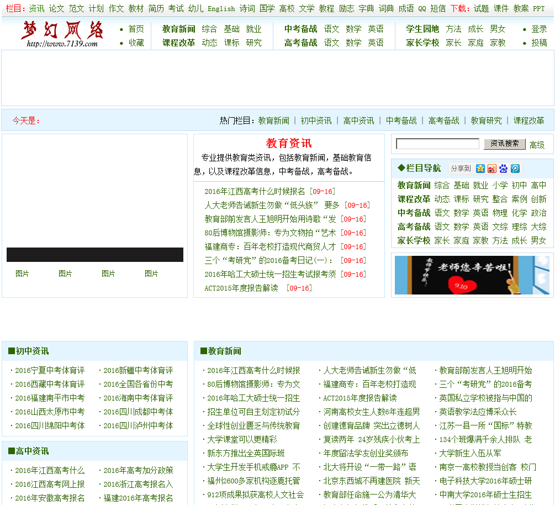Share to QQ Zone via star icon
The width and height of the screenshot is (555, 505).
click(480, 169)
